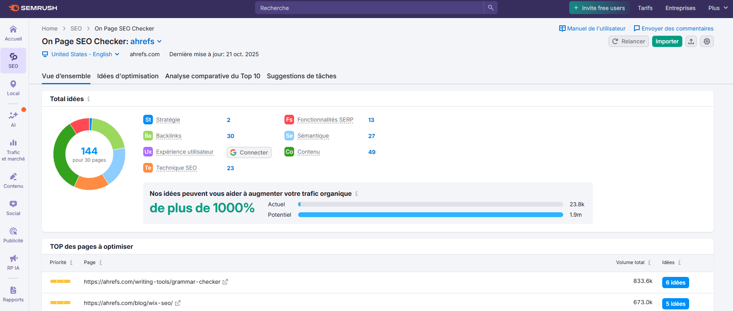
Task: Click the 144 ideas donut chart
Action: pos(89,154)
